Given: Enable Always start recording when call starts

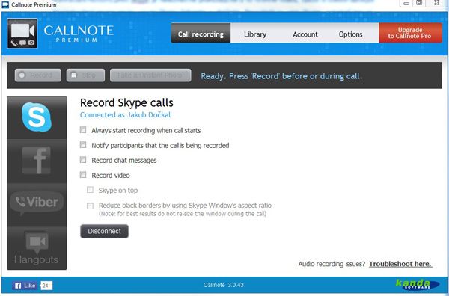Looking at the screenshot, I should 83,130.
